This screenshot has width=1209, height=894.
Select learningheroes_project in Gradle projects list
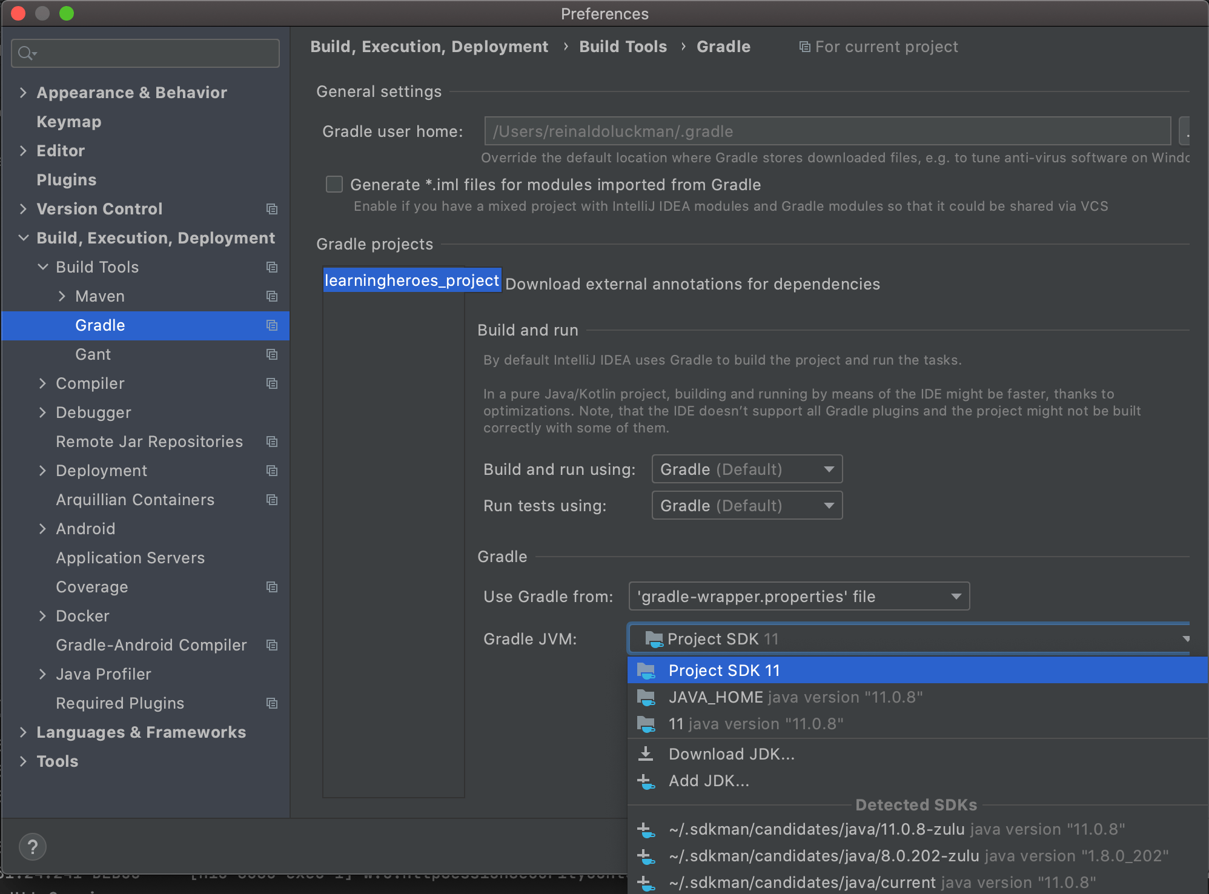click(x=412, y=280)
